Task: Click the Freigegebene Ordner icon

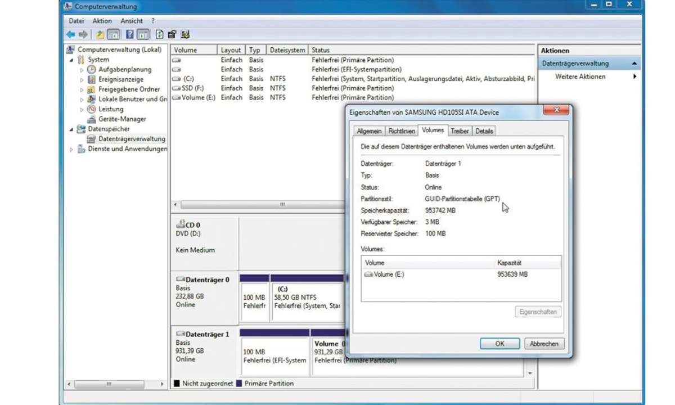Action: [x=92, y=89]
